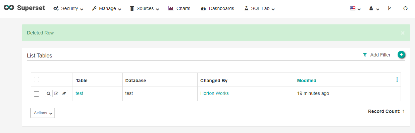Viewport: 415px width, 133px height.
Task: Click the Dashboards gauge icon
Action: pyautogui.click(x=203, y=9)
